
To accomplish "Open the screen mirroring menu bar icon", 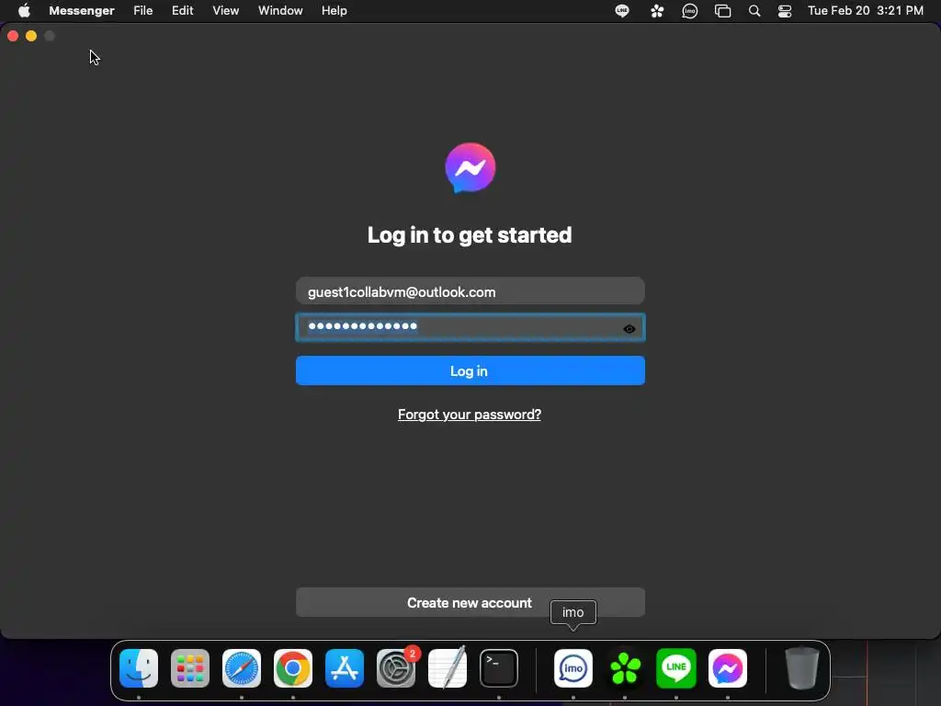I will [722, 11].
